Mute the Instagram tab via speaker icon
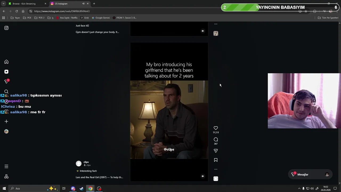The image size is (341, 192). [83, 4]
